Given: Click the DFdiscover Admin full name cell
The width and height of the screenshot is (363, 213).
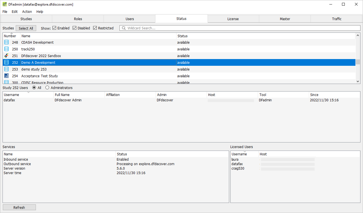Looking at the screenshot, I should pyautogui.click(x=68, y=100).
